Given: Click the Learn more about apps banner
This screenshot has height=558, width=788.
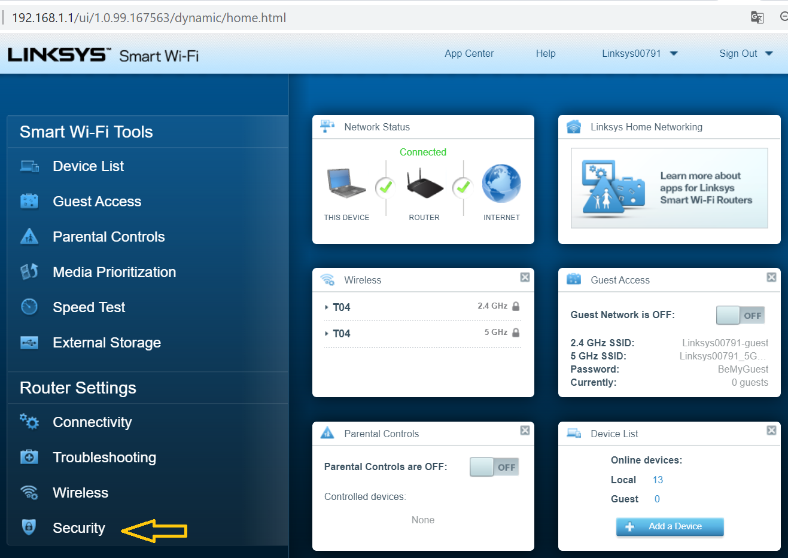Looking at the screenshot, I should click(x=669, y=188).
